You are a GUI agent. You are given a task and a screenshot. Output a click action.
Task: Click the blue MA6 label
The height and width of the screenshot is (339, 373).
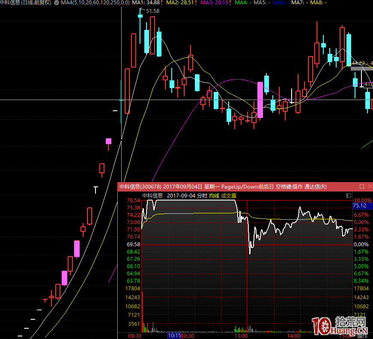click(280, 3)
